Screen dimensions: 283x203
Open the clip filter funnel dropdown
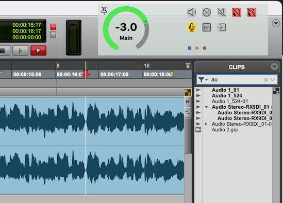tap(203, 79)
